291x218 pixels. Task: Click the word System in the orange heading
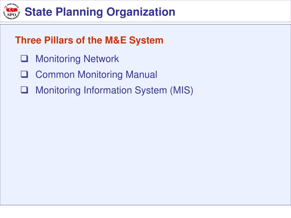click(146, 40)
